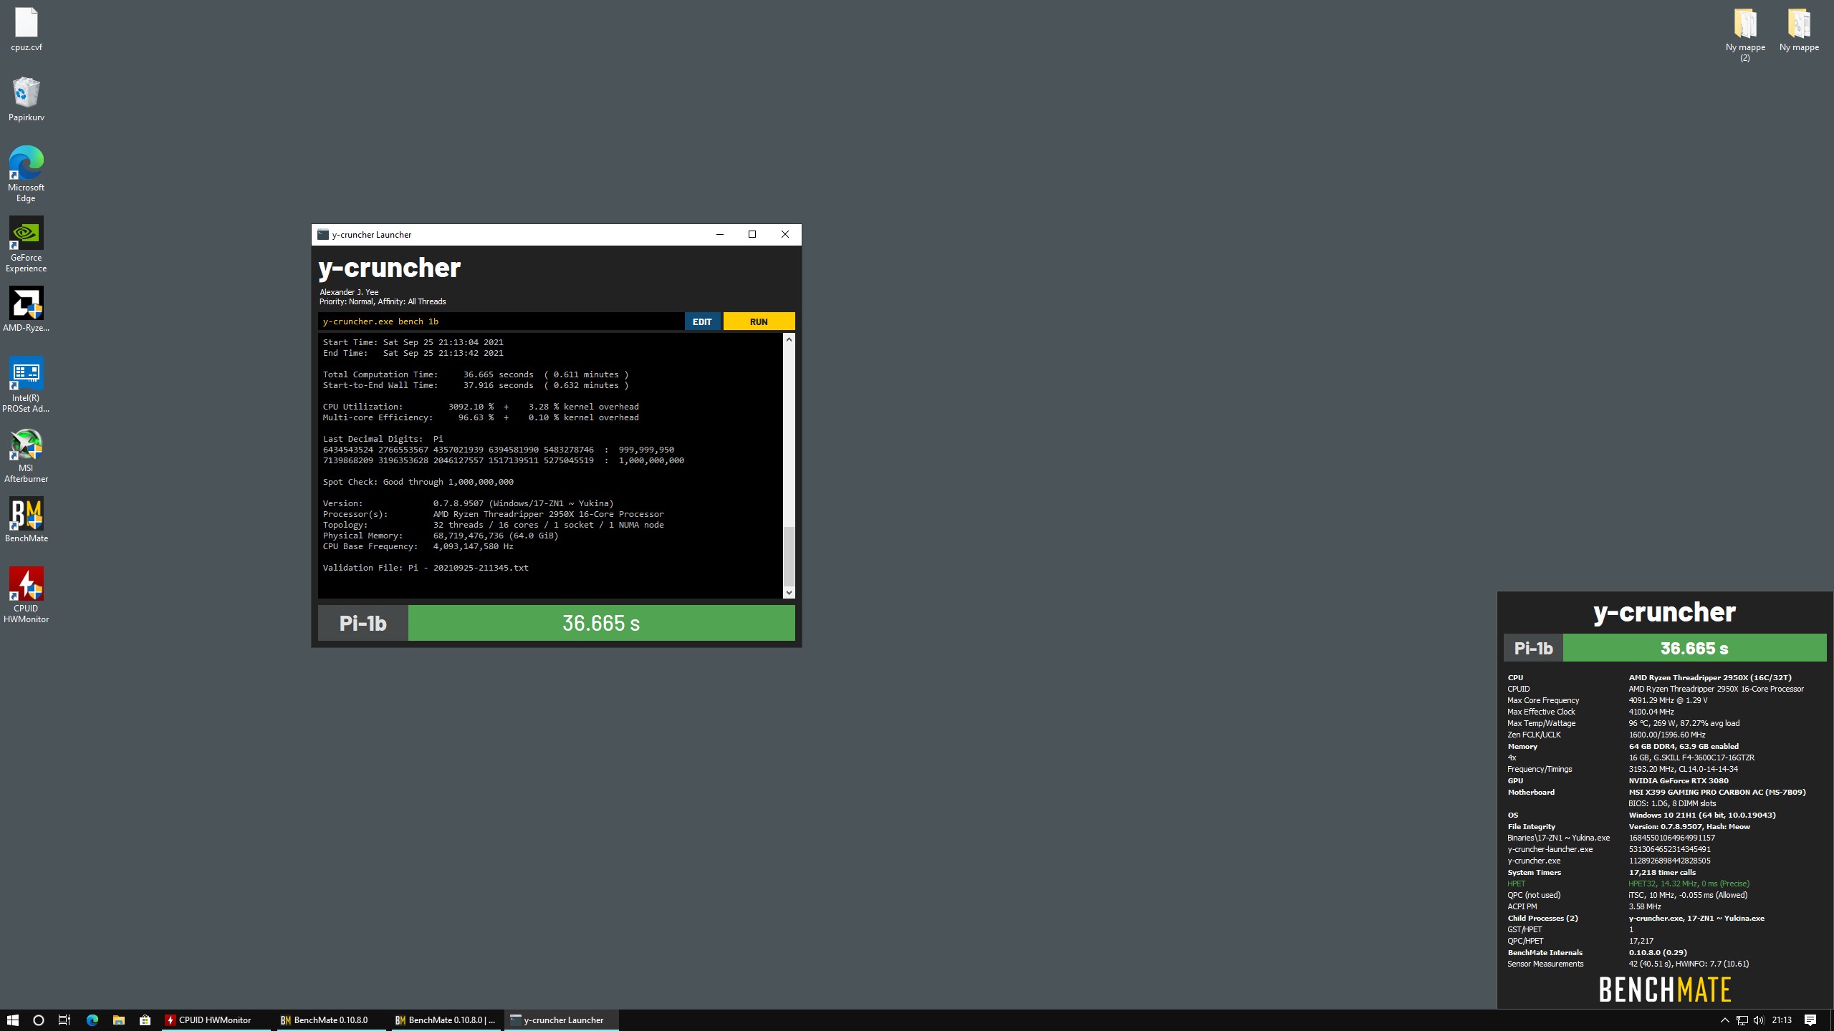Open volume control tray icon
The image size is (1834, 1031).
pyautogui.click(x=1759, y=1020)
